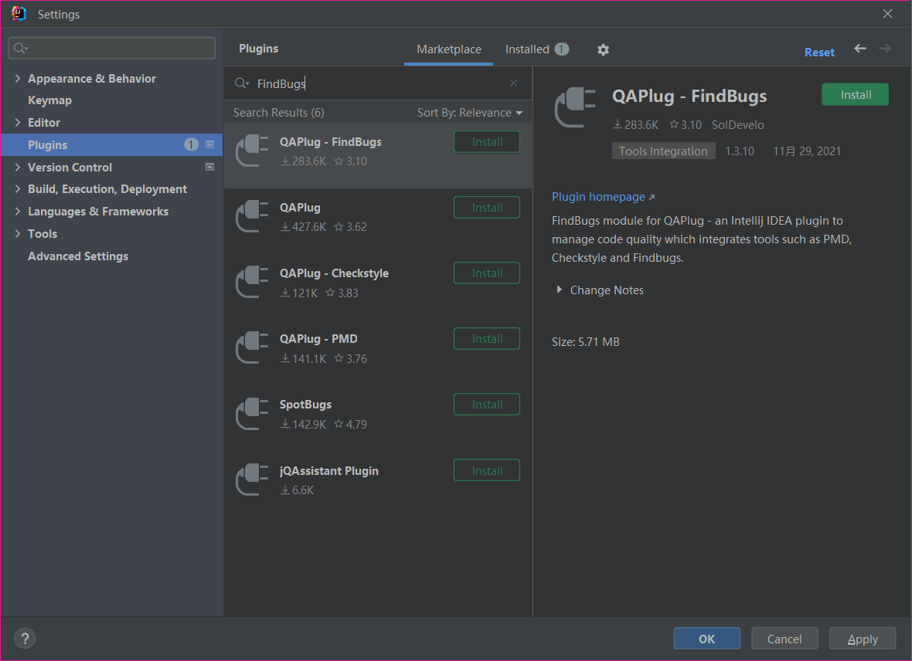The height and width of the screenshot is (661, 912).
Task: Install QAPlug - Checkstyle plugin
Action: (x=487, y=273)
